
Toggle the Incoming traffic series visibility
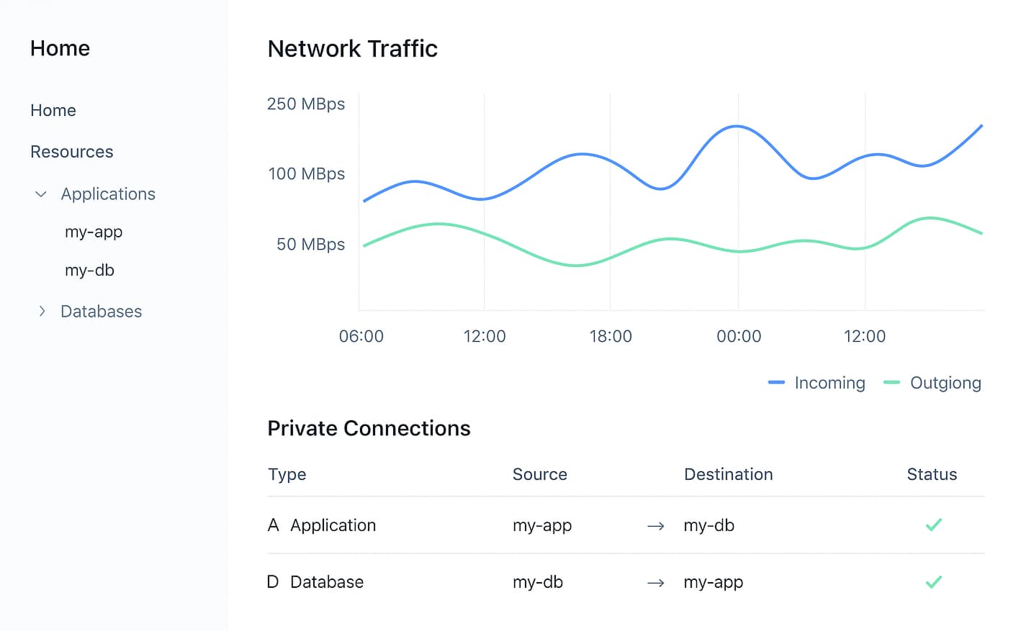(x=817, y=383)
